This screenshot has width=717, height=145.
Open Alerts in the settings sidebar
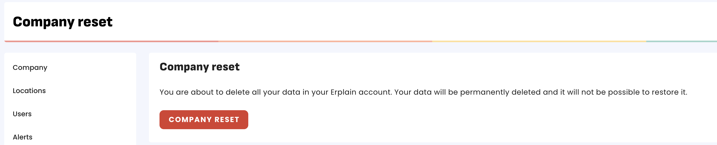pyautogui.click(x=23, y=137)
